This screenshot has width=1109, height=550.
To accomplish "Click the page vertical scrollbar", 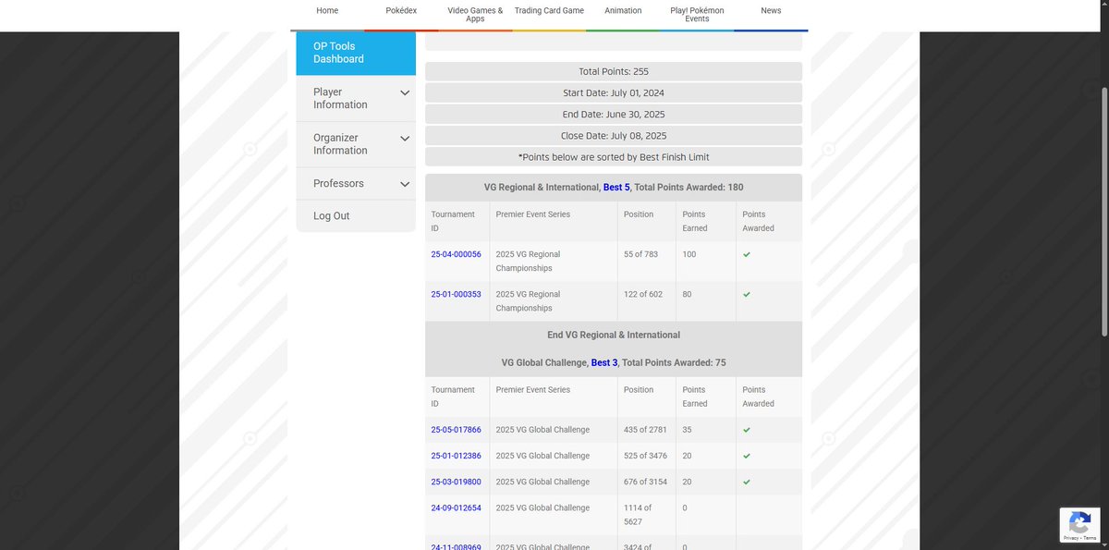I will click(x=1104, y=211).
